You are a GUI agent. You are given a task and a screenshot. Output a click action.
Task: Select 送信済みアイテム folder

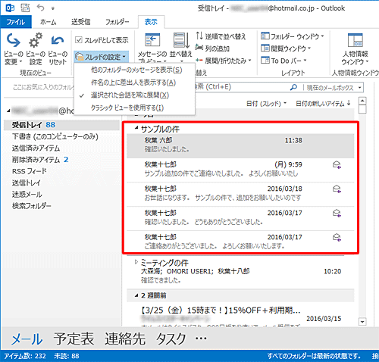tap(36, 148)
